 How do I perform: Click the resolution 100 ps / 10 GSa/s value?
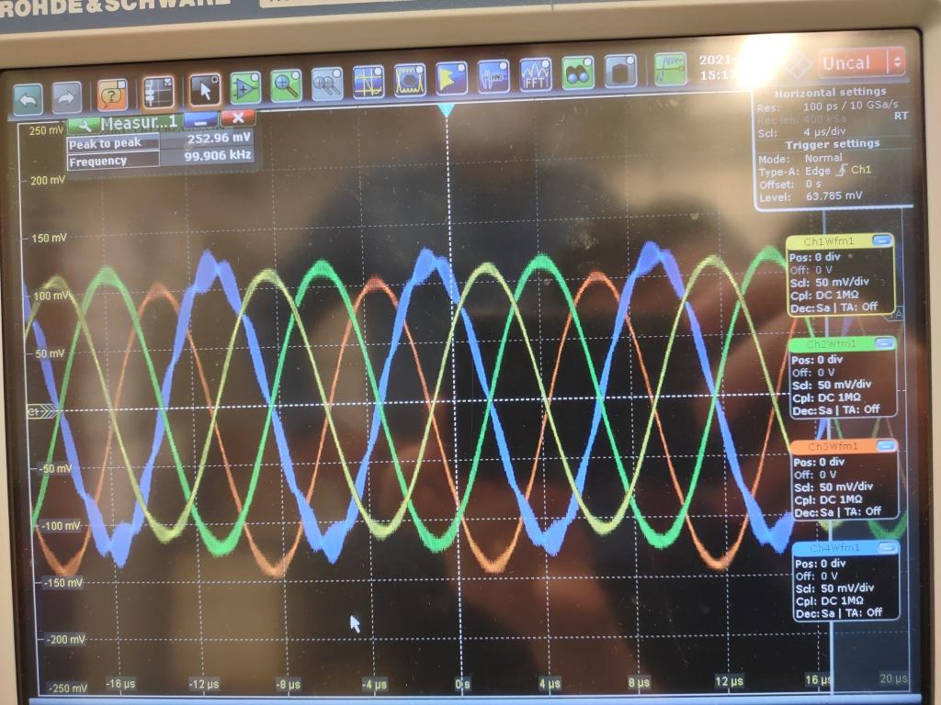tap(850, 106)
